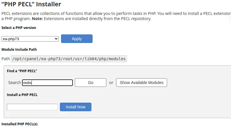This screenshot has height=127, width=231.
Task: Show Available Modules list
Action: (142, 83)
